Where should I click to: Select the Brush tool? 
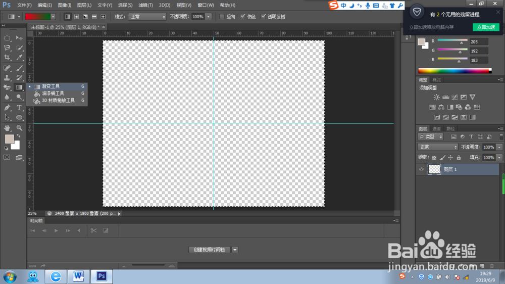coord(19,68)
